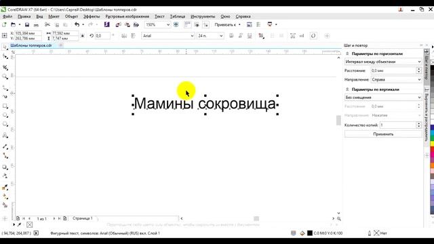The width and height of the screenshot is (434, 244).
Task: Increase the number of copies stepper
Action: pos(419,123)
